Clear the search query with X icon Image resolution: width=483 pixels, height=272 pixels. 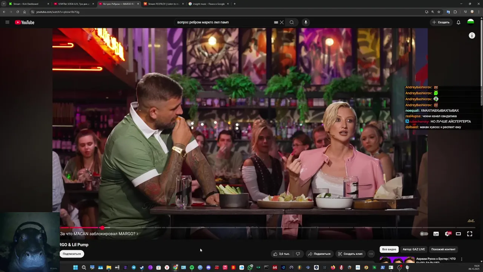pyautogui.click(x=281, y=22)
